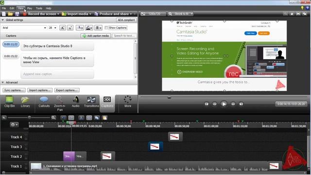Toggle the Show Captions checkbox

pyautogui.click(x=106, y=28)
